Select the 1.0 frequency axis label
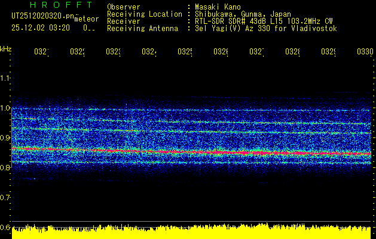 coord(5,108)
